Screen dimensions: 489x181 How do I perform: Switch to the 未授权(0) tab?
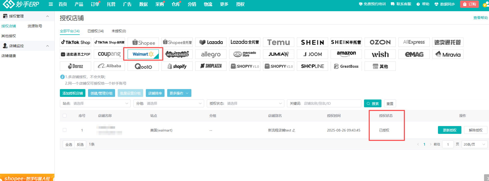119,31
